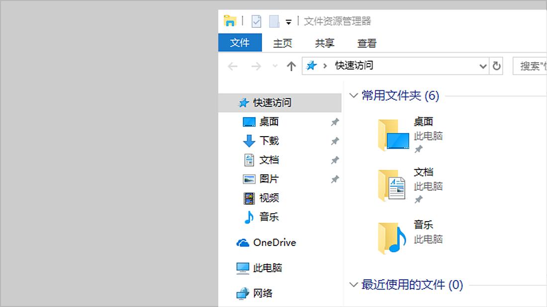
Task: Click the up navigation arrow
Action: pos(291,66)
